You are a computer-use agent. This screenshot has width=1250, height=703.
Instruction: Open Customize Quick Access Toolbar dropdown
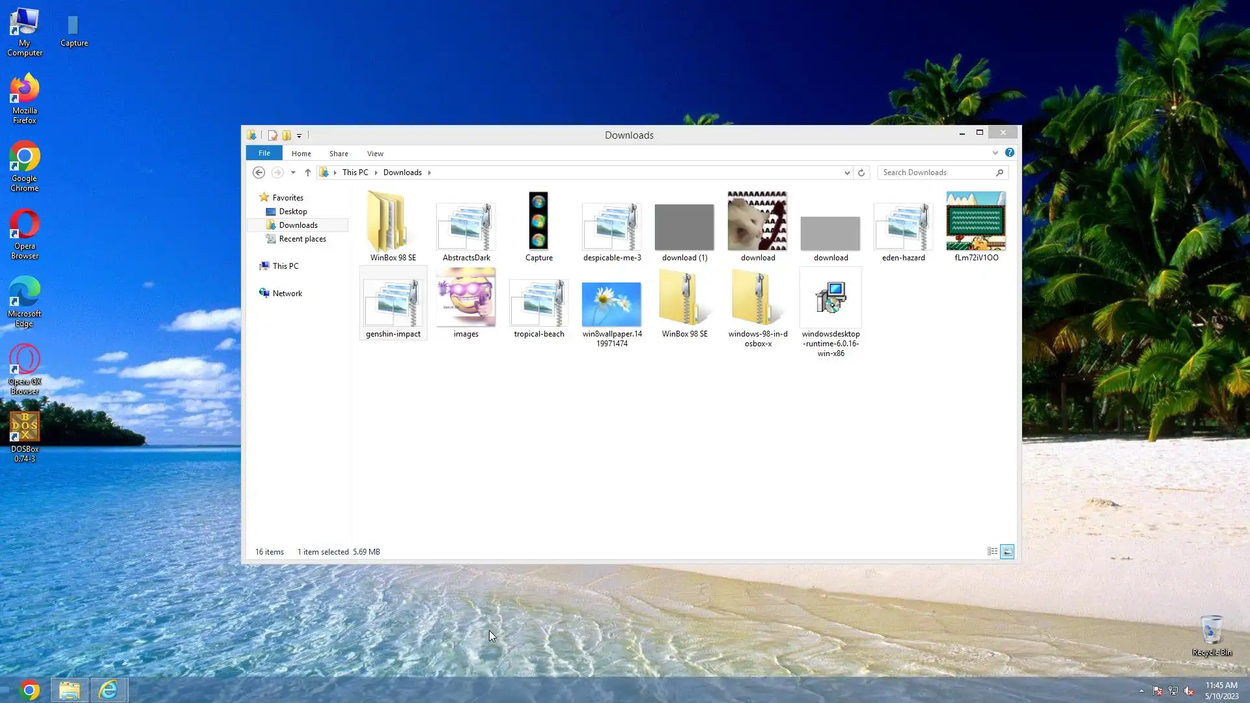tap(299, 136)
